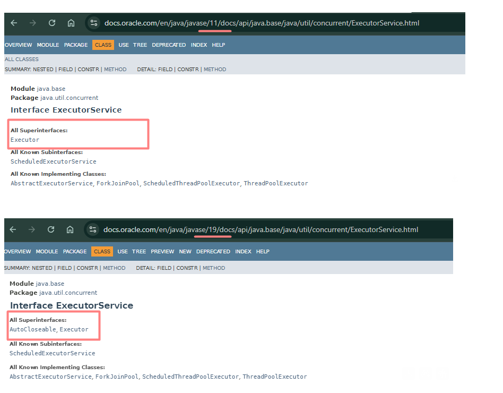Screen dimensions: 503x393
Task: Select the 'Interface ExecutorService' heading in Java 19 page
Action: click(x=72, y=305)
